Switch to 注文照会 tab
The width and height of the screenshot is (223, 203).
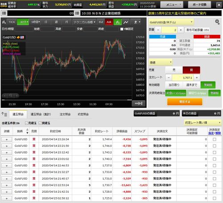coord(65,114)
